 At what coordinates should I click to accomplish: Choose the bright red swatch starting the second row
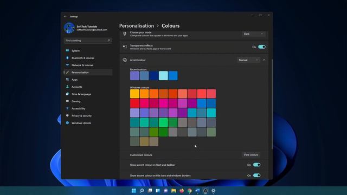coord(134,103)
